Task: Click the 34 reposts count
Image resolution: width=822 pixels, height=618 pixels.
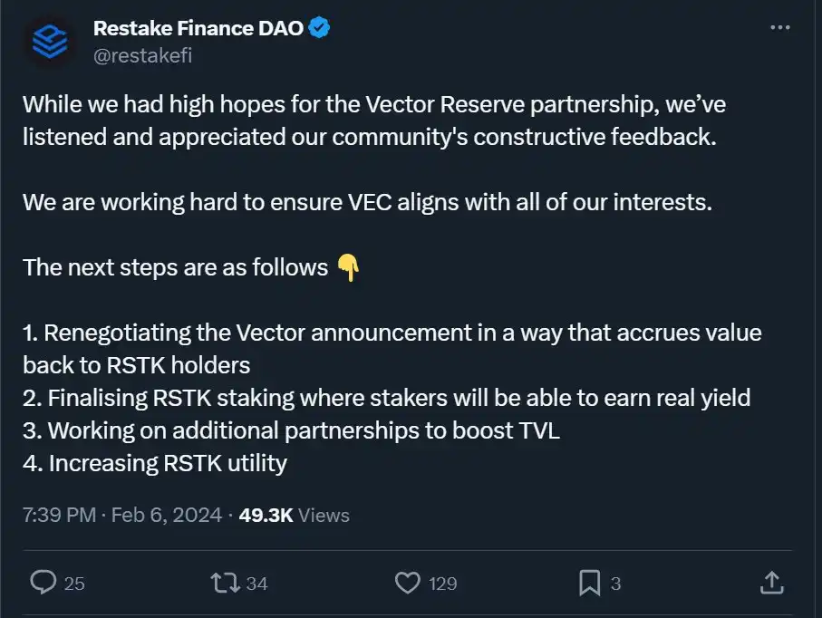Action: [x=256, y=584]
